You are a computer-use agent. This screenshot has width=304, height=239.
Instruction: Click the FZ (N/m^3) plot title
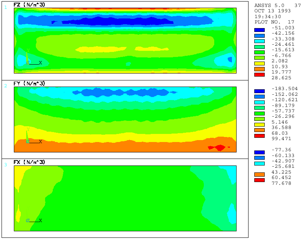(x=29, y=5)
